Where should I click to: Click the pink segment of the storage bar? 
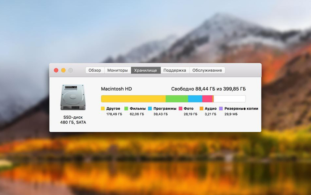point(207,99)
